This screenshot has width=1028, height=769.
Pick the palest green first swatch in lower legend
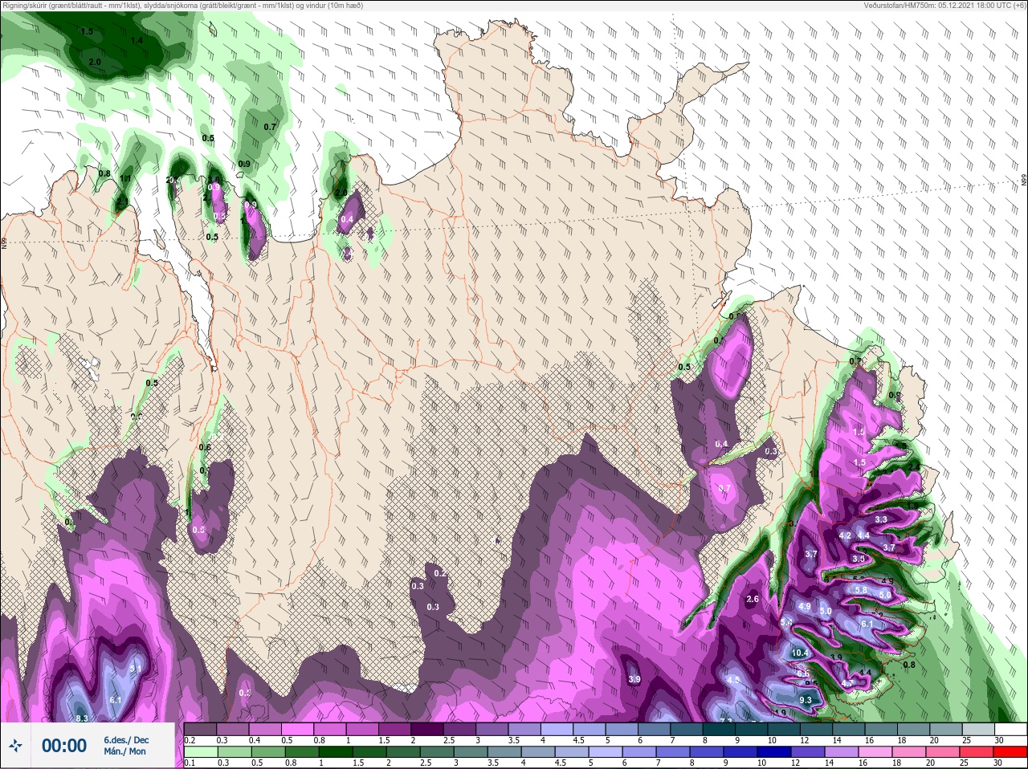200,752
